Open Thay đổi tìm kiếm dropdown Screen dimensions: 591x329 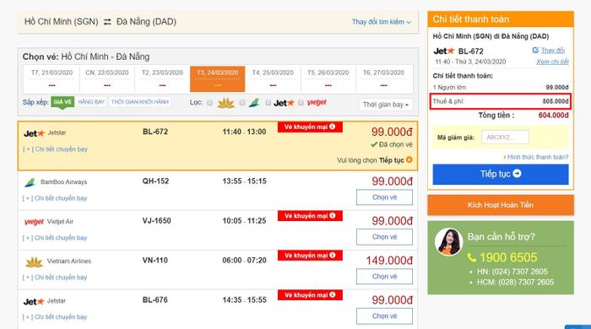(381, 22)
